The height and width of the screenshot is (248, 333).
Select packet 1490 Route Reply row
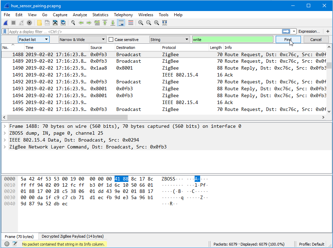click(x=164, y=68)
